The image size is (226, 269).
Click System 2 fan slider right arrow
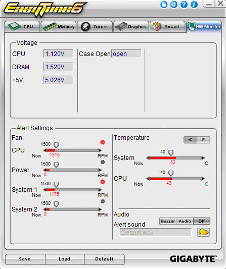point(100,209)
